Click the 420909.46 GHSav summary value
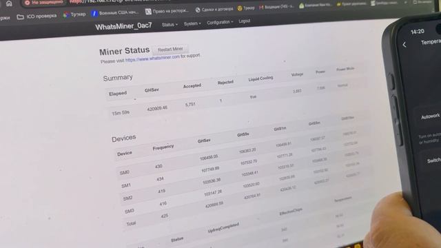 point(157,108)
